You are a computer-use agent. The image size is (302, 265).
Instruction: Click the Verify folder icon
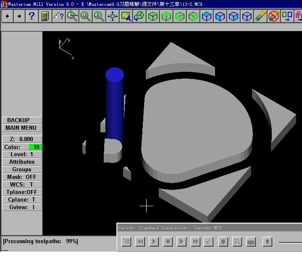[251, 241]
